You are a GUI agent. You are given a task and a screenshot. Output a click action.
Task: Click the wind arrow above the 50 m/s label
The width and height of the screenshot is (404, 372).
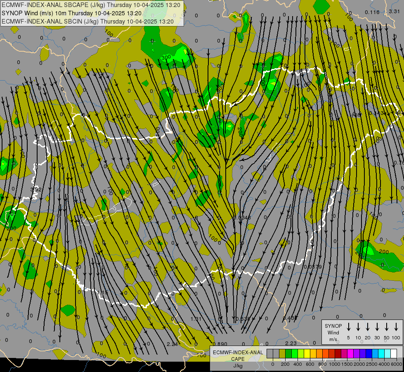point(387,327)
